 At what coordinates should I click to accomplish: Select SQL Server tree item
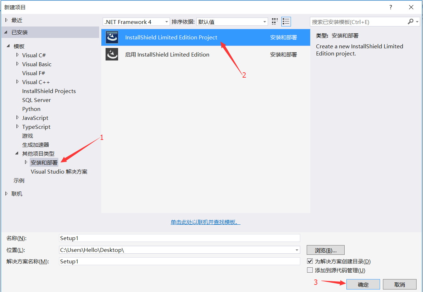[37, 100]
